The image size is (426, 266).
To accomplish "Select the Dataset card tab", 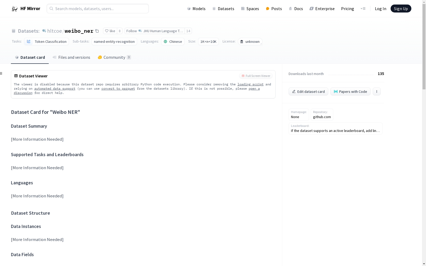I will tap(30, 57).
